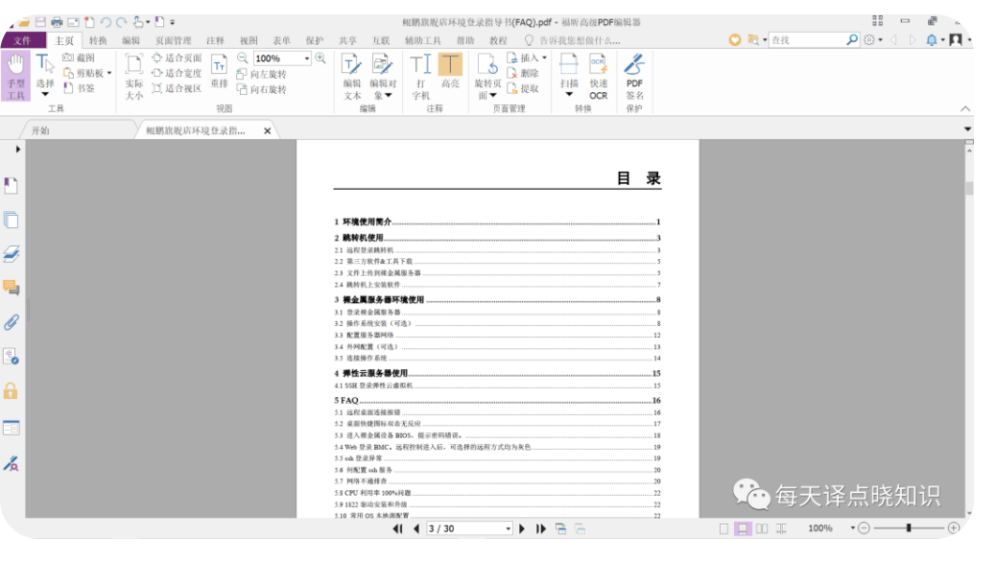Collapse the ribbon with the chevron
The width and height of the screenshot is (996, 561).
tap(965, 109)
